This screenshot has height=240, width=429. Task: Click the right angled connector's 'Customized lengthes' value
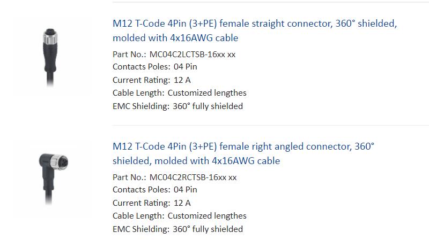(207, 216)
